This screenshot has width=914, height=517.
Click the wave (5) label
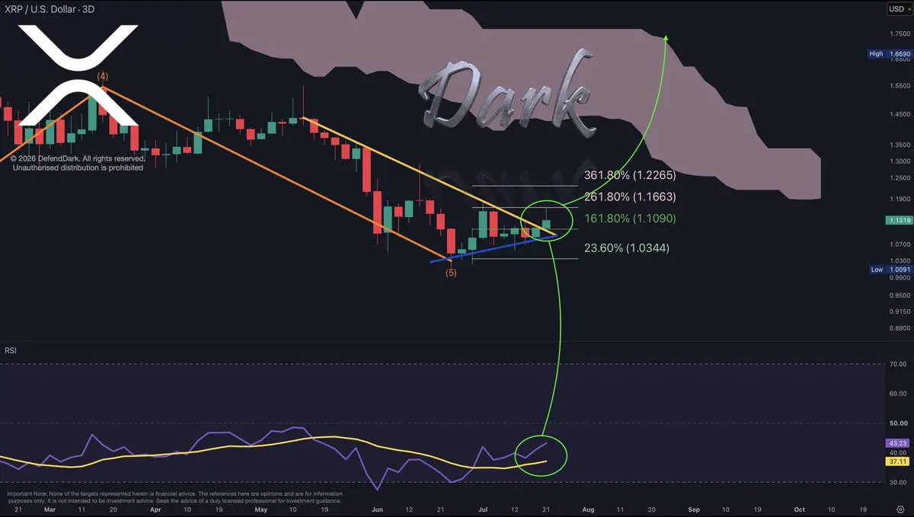(x=451, y=273)
